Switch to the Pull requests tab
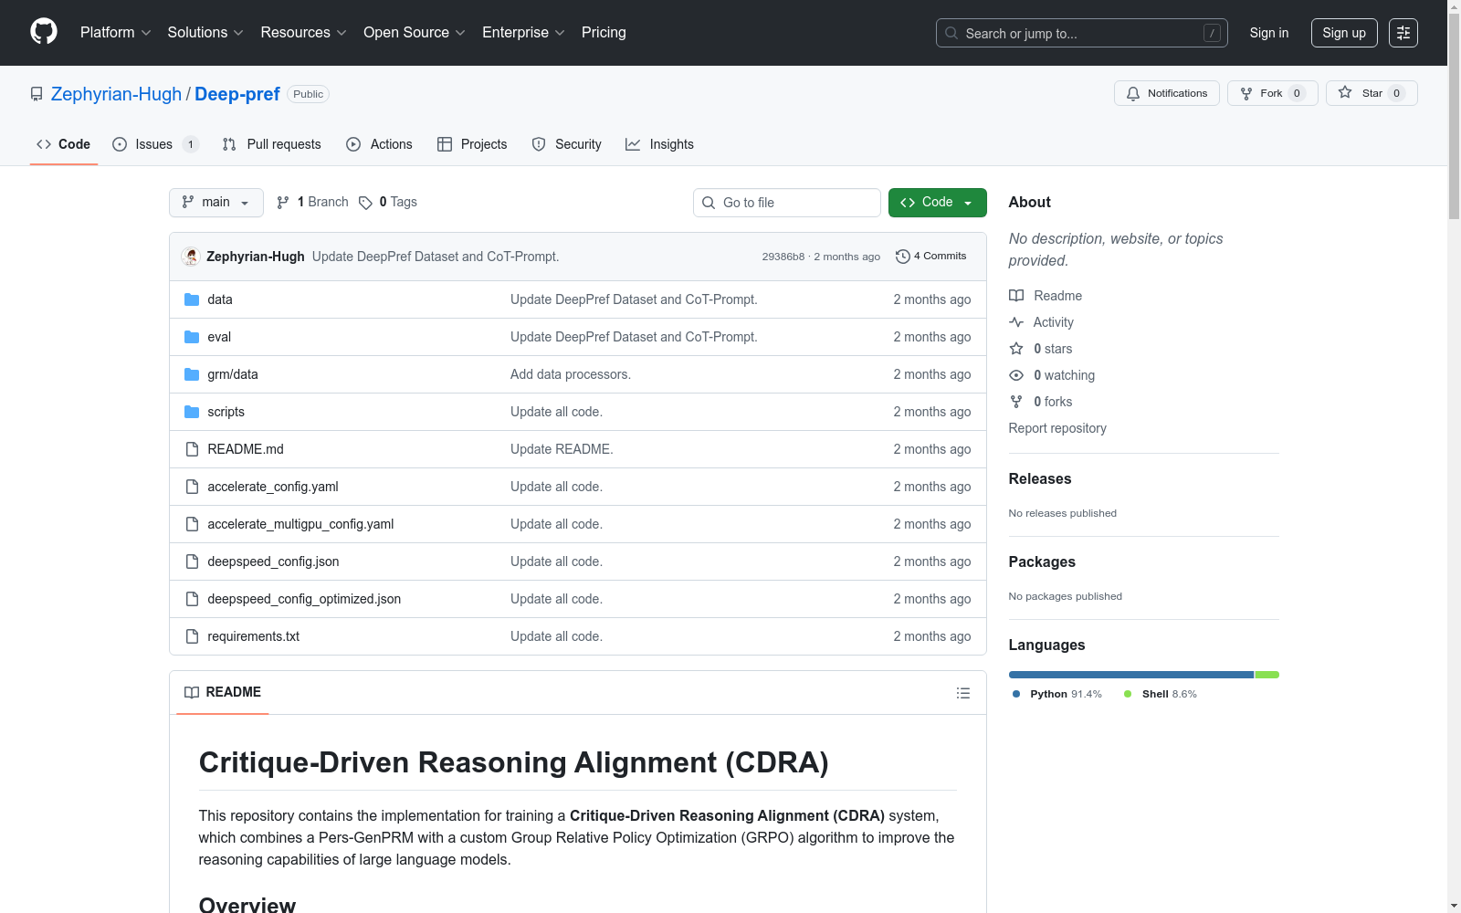The height and width of the screenshot is (913, 1461). tap(272, 144)
